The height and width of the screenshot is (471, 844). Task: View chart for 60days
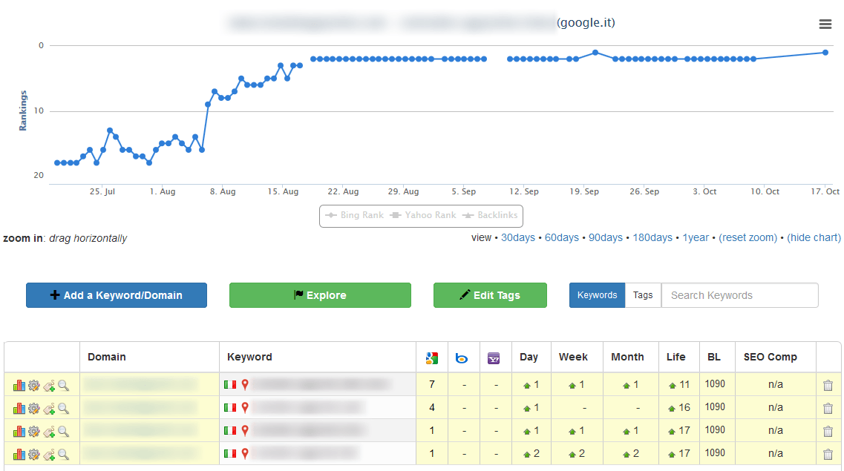click(x=561, y=237)
